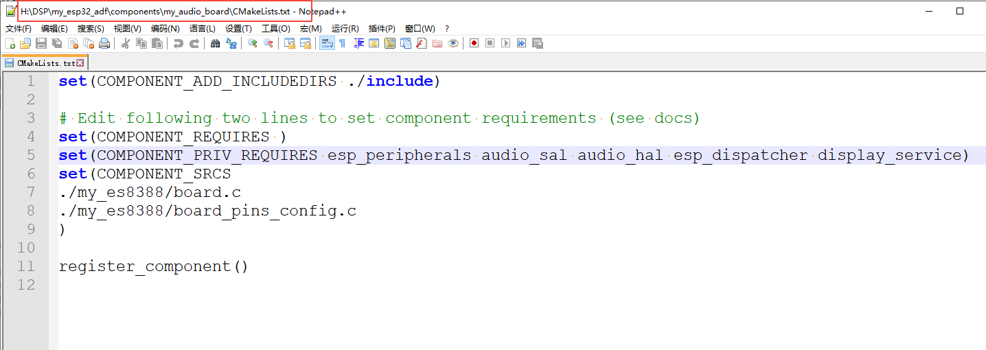986x350 pixels.
Task: Open the Replace dialog icon
Action: click(231, 43)
